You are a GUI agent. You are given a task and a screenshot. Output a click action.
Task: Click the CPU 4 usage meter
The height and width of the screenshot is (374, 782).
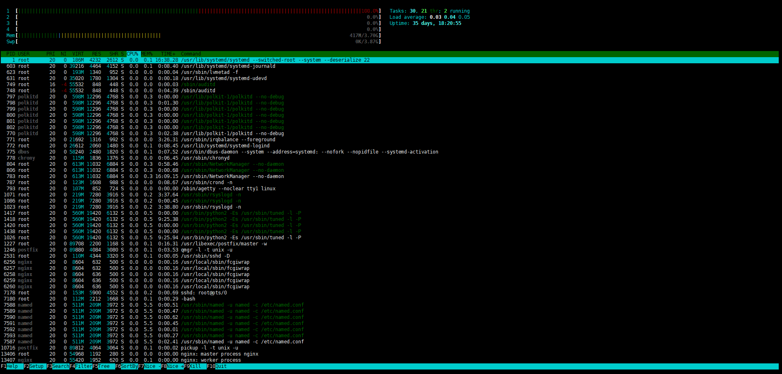[198, 29]
